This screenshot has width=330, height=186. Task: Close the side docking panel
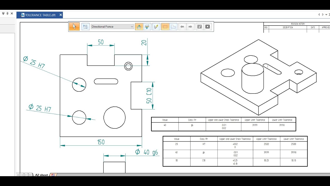(x=12, y=13)
